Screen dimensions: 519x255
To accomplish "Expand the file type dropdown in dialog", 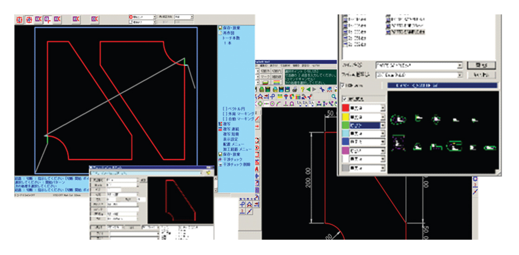I will click(x=459, y=75).
